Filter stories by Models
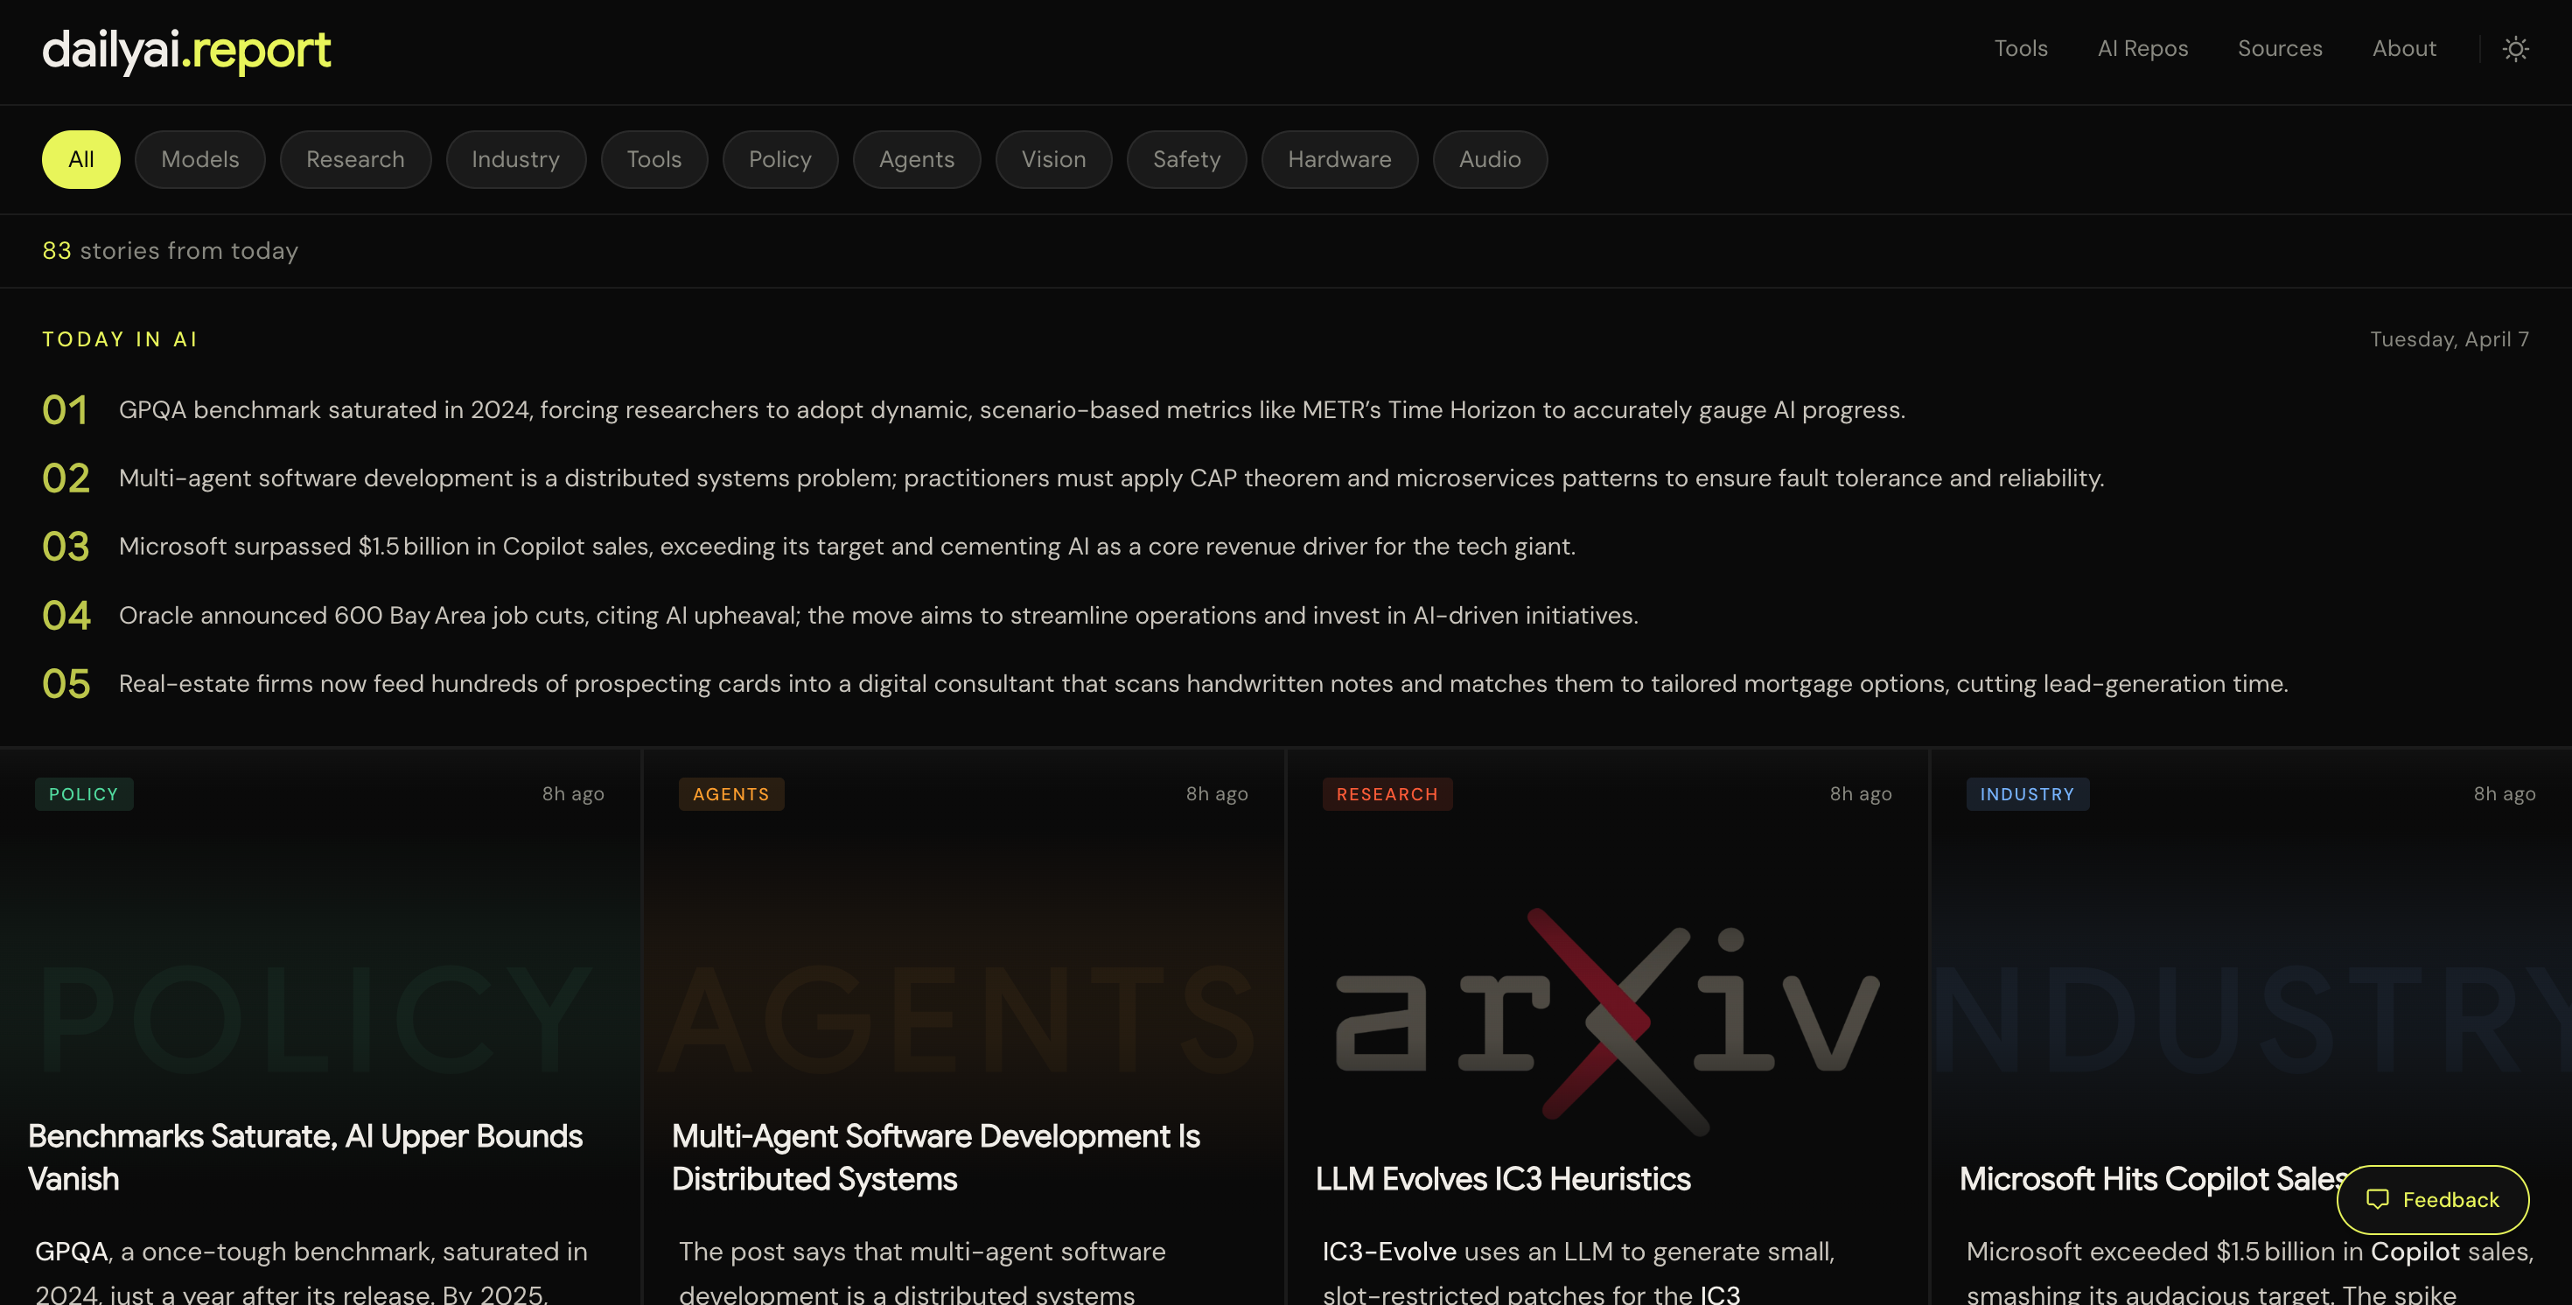Screen dimensions: 2572x1305 (199, 159)
